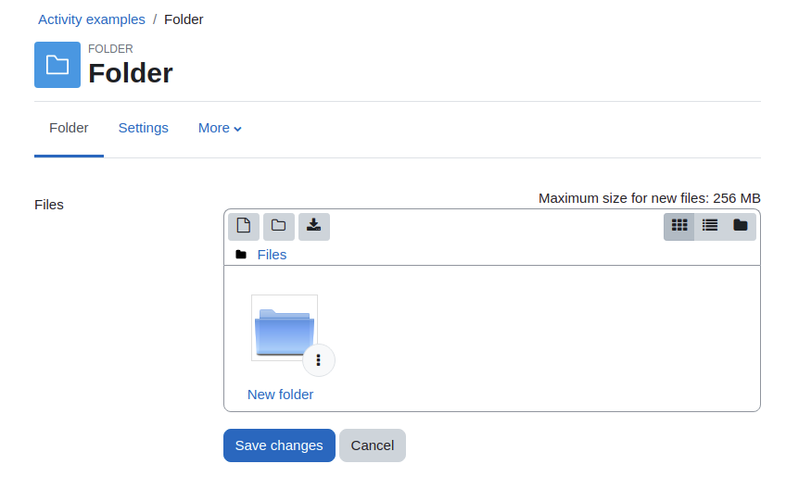Click the Files field label

pos(48,205)
